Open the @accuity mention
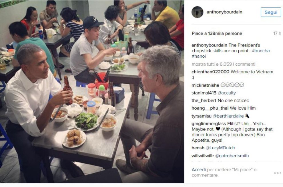 227,93
